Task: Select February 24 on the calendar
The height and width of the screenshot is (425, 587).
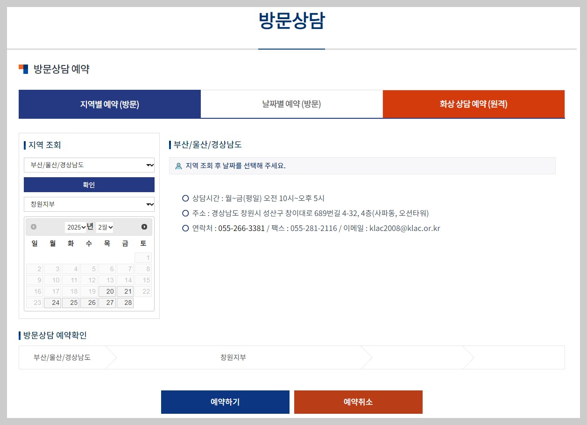Action: tap(52, 303)
